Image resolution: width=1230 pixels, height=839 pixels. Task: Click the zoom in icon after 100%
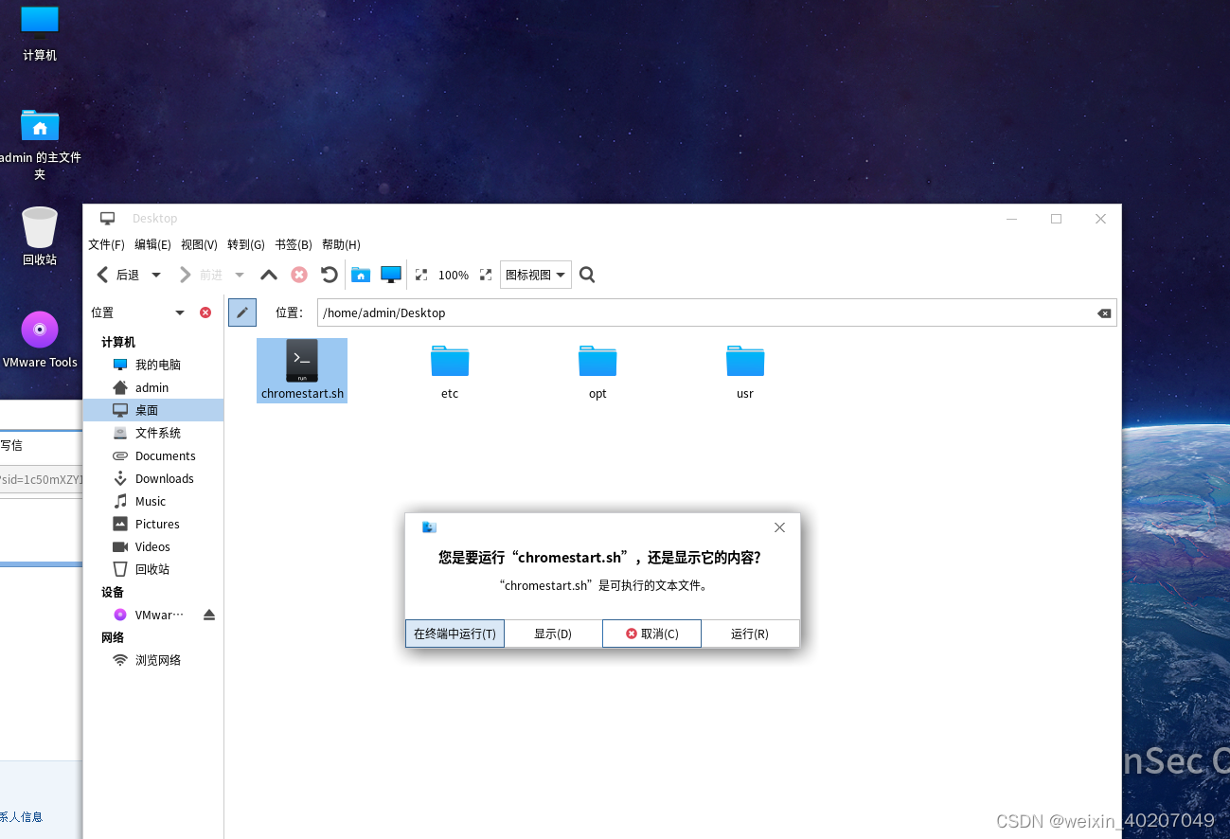click(486, 275)
